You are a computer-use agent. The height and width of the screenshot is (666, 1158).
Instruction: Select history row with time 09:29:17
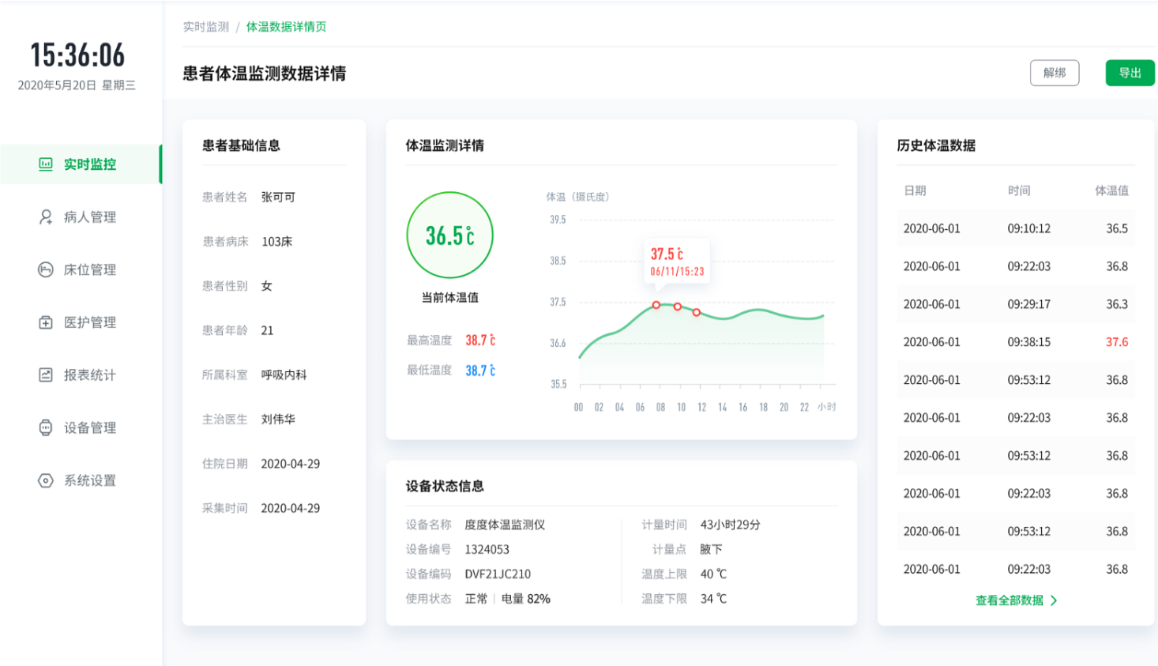pyautogui.click(x=1016, y=304)
